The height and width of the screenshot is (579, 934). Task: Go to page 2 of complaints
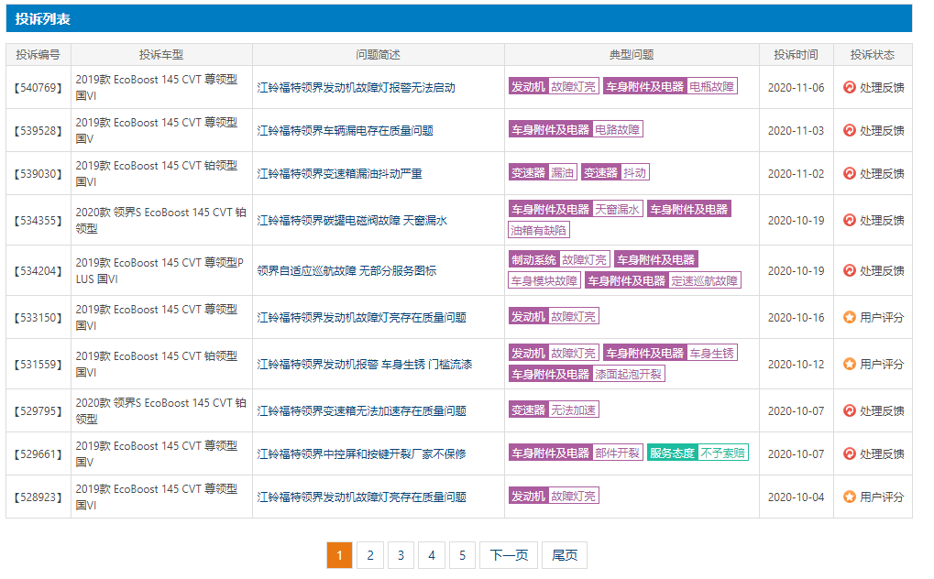[369, 555]
